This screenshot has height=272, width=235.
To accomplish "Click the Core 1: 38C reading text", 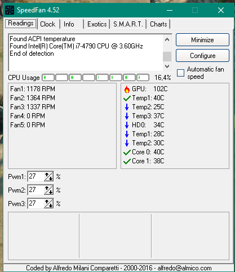I will coord(148,161).
